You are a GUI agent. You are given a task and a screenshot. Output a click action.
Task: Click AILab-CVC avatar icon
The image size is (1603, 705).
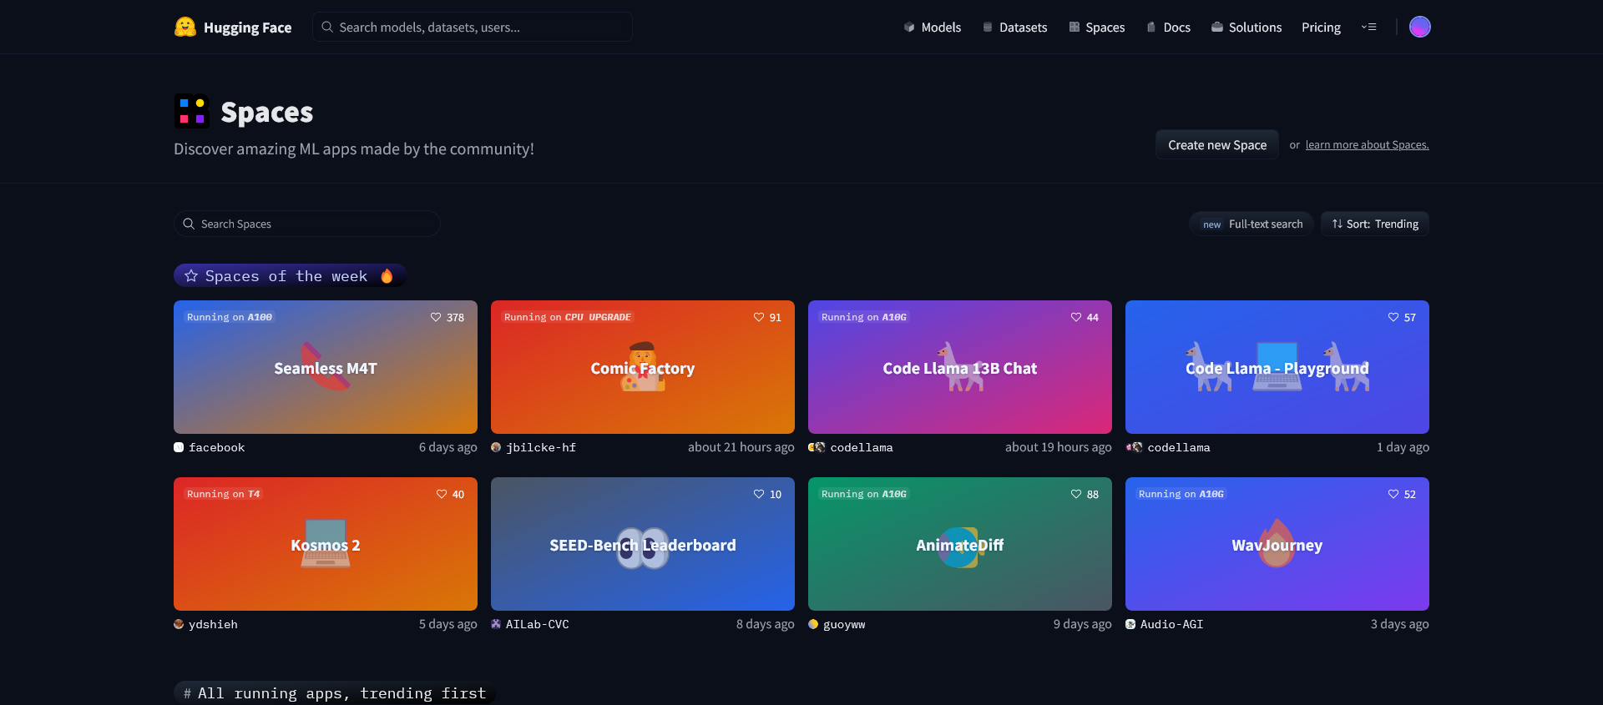(x=496, y=624)
